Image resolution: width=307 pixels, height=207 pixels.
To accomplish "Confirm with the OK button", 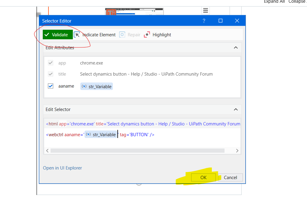I will [x=203, y=177].
